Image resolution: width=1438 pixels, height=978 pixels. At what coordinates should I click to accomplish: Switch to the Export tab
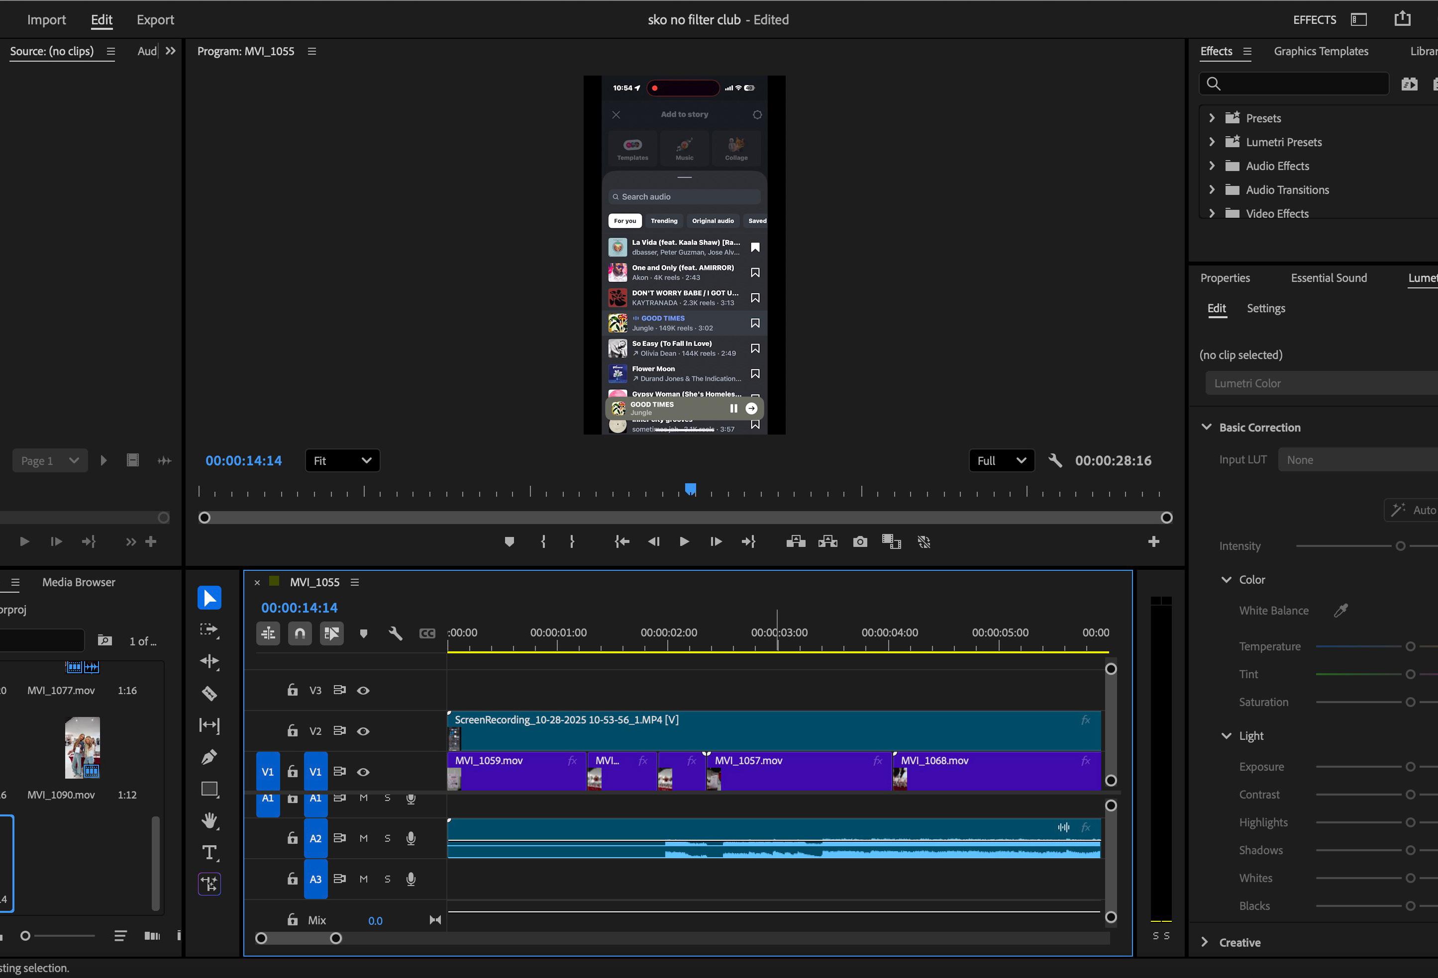point(155,20)
